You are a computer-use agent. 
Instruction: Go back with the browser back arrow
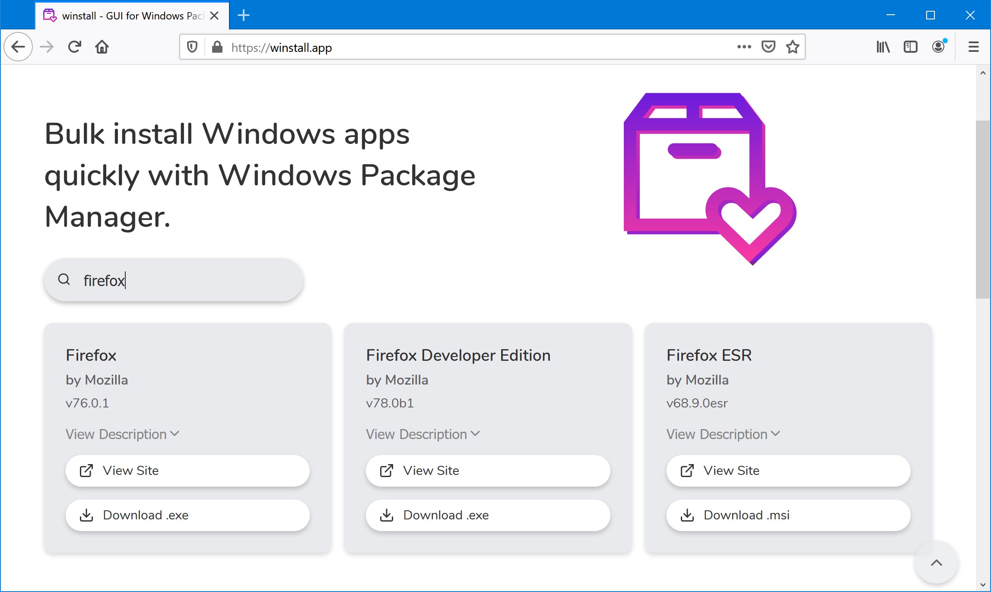tap(18, 47)
